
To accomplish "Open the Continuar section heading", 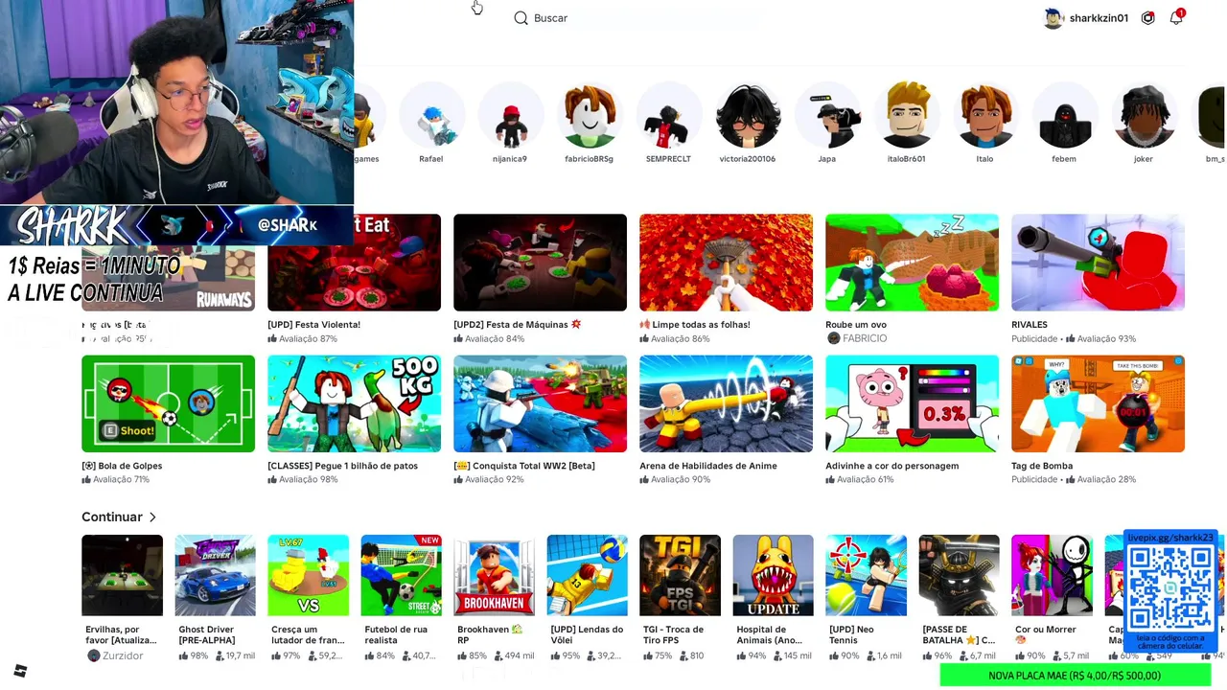I will [112, 517].
